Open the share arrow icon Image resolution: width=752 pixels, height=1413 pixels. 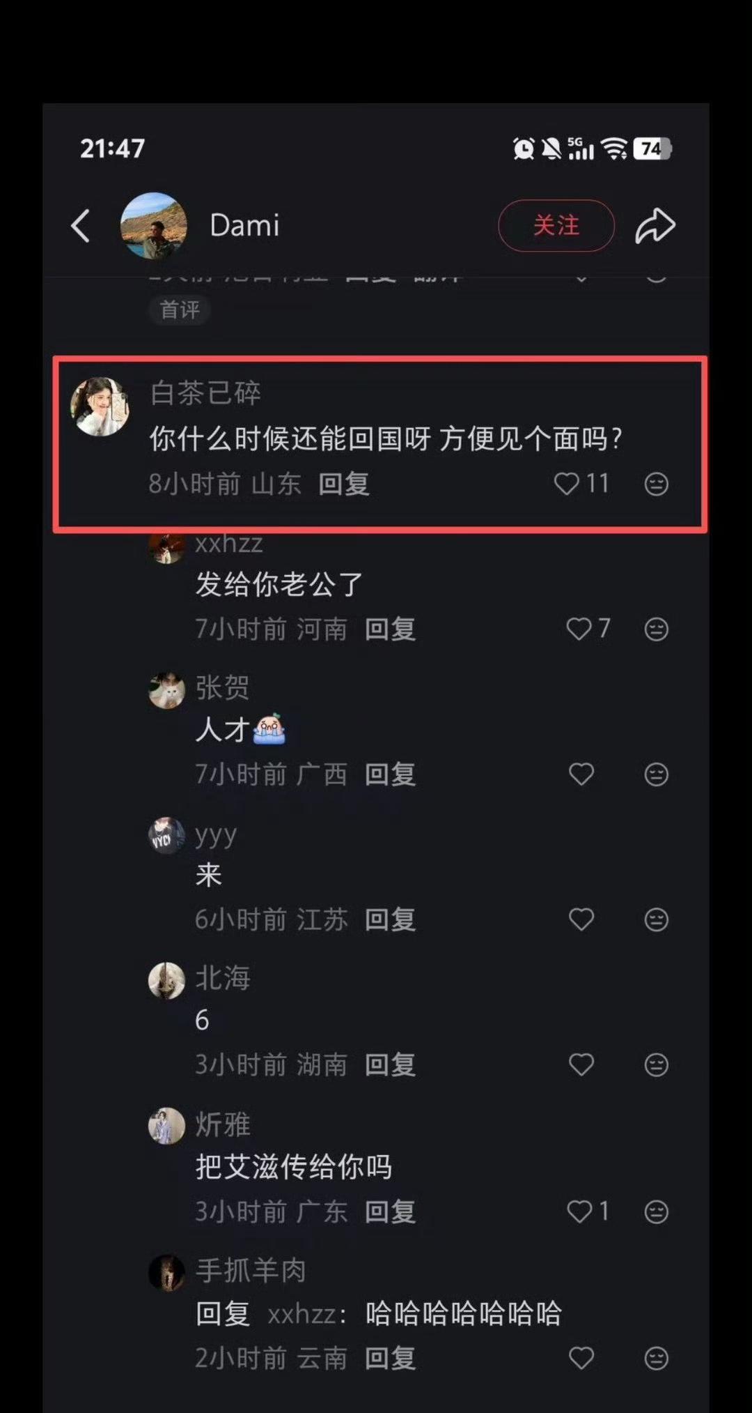coord(655,226)
